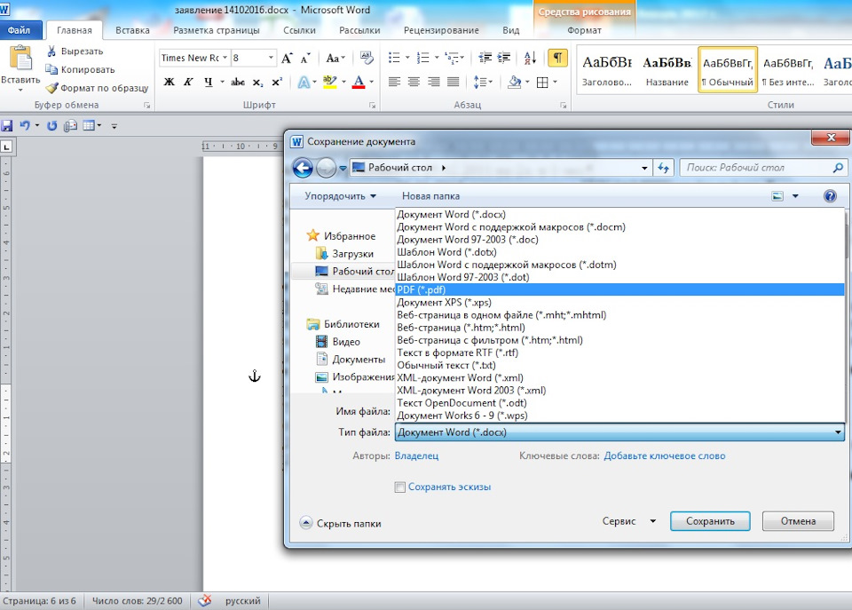This screenshot has height=610, width=852.
Task: Click the Paste clipboard icon
Action: [20, 59]
